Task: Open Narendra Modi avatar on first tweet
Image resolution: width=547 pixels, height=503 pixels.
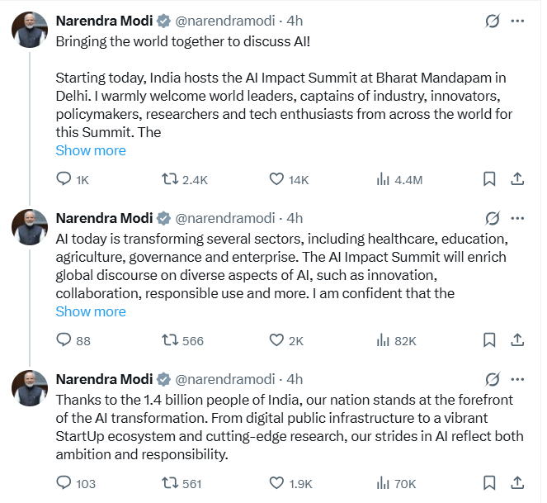Action: coord(30,30)
